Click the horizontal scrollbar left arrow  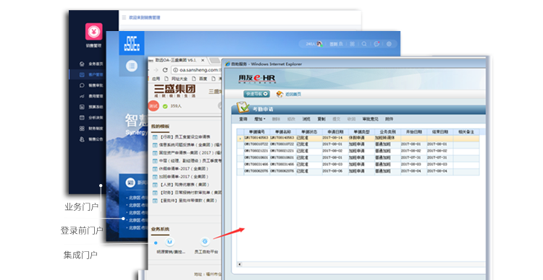(240, 264)
